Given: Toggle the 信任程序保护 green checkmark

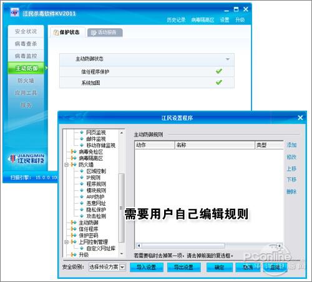Looking at the screenshot, I should (219, 71).
